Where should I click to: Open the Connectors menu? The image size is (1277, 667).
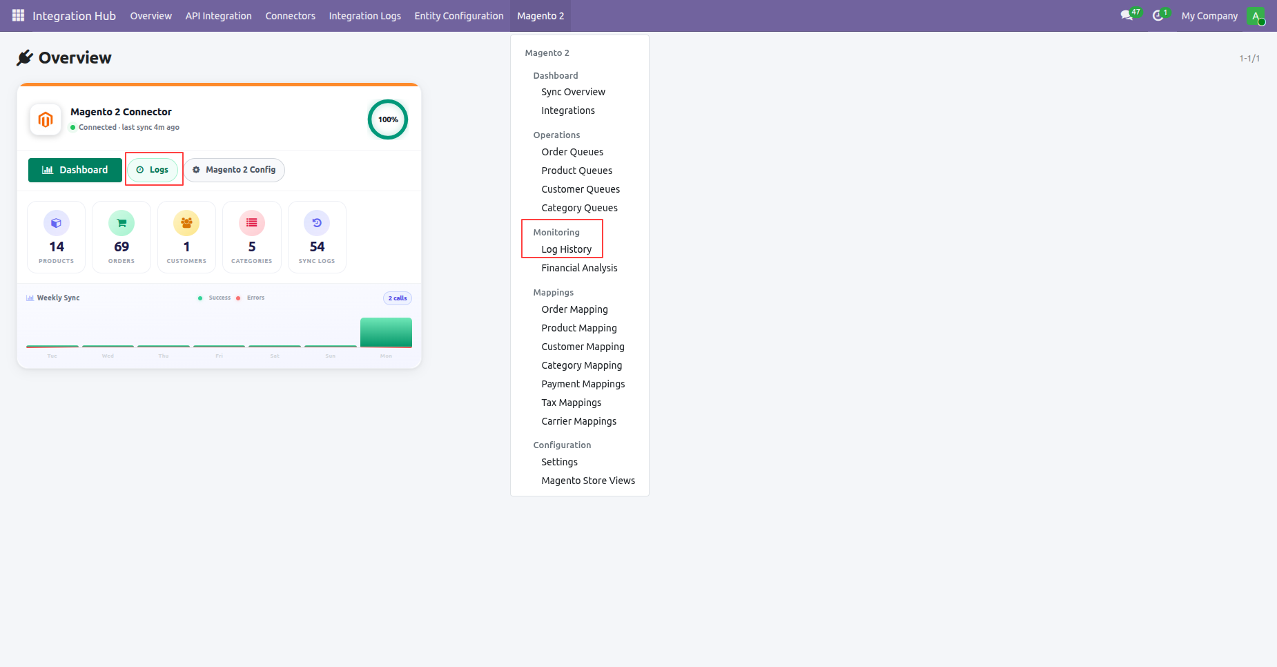click(x=291, y=16)
